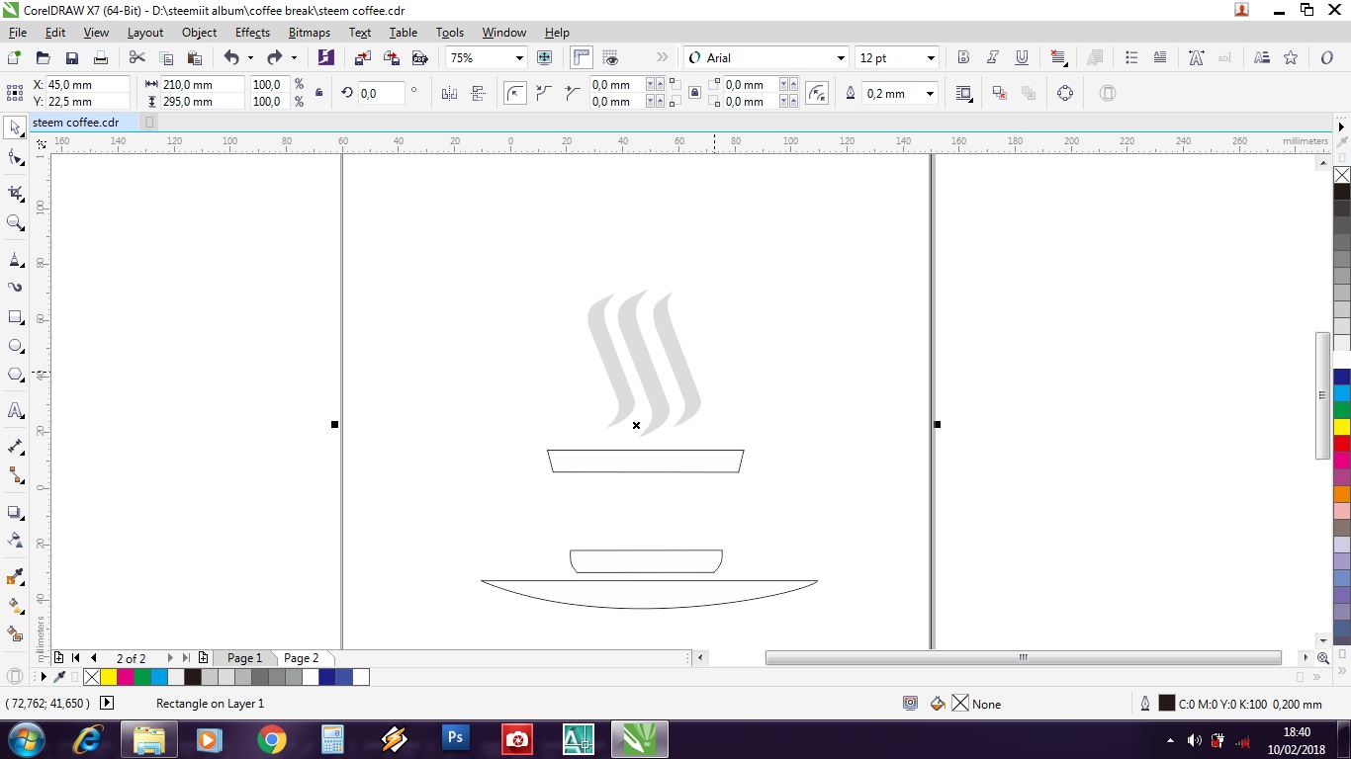Click the object width 210,0 mm field
1351x759 pixels.
[x=203, y=85]
